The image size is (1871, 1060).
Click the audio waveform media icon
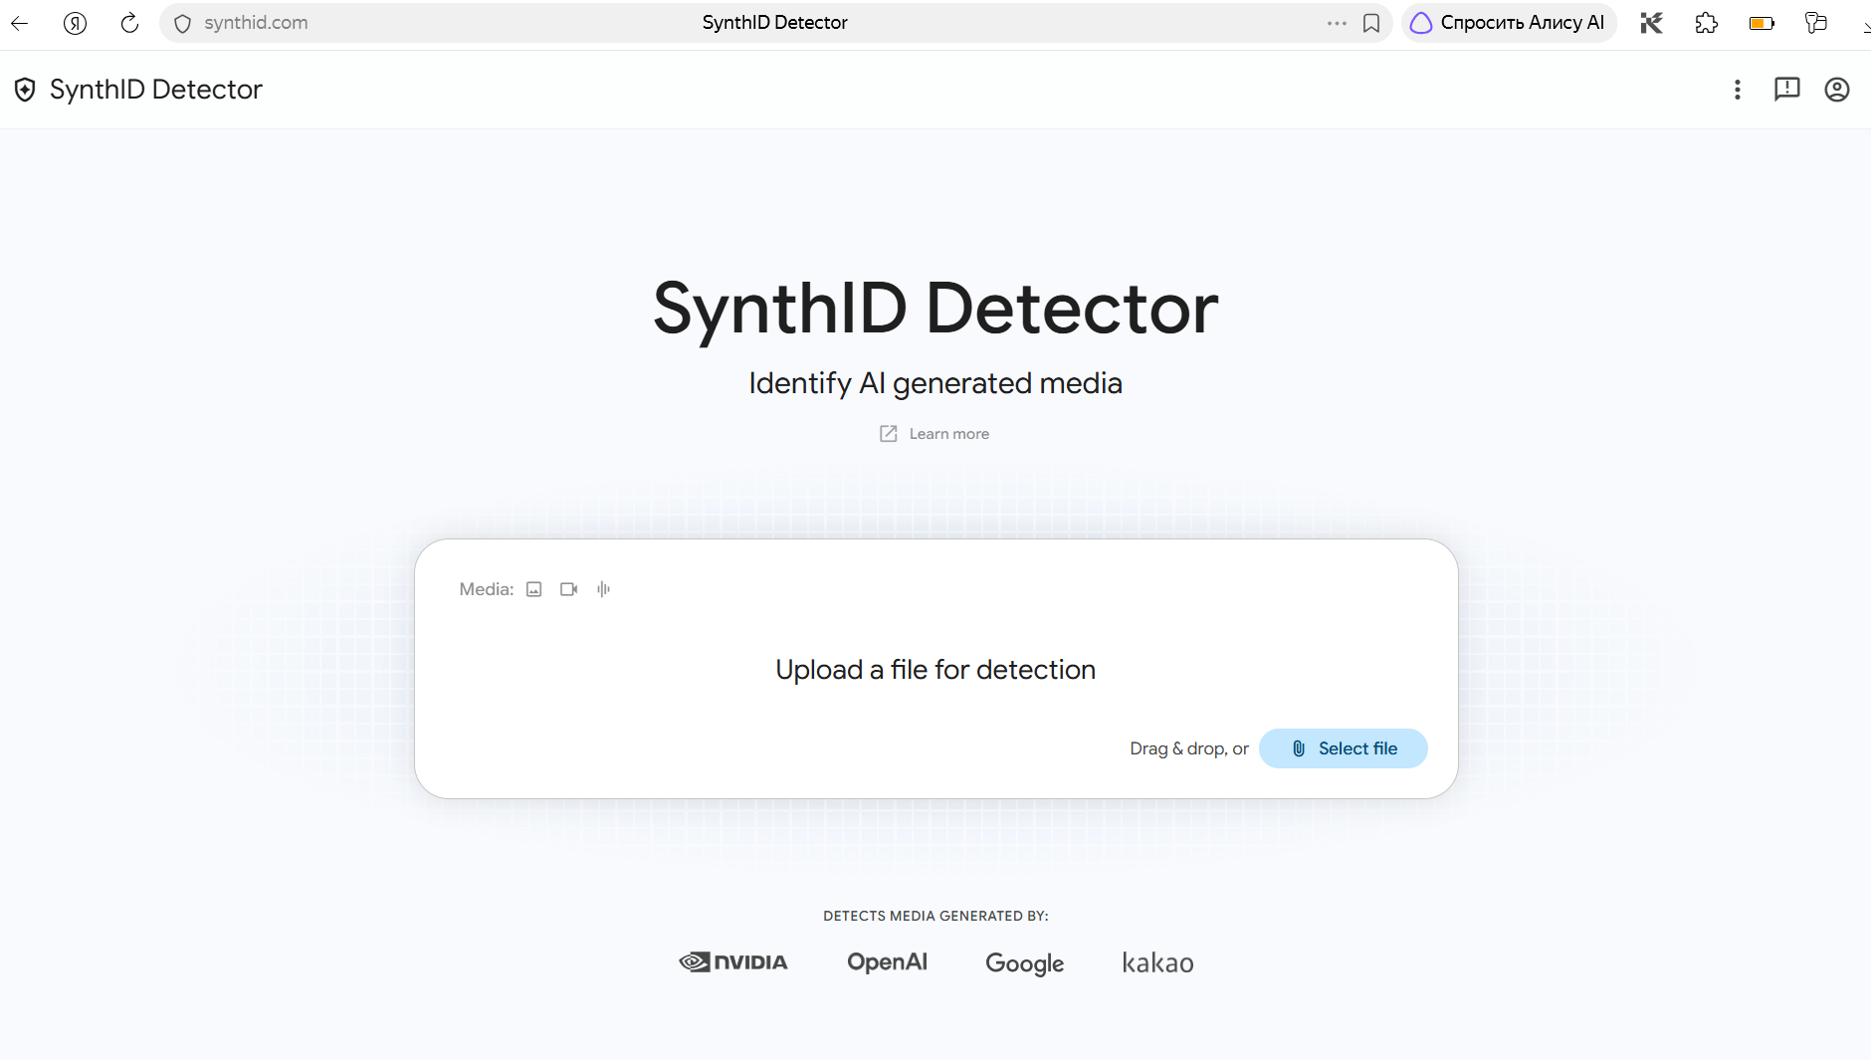(603, 589)
